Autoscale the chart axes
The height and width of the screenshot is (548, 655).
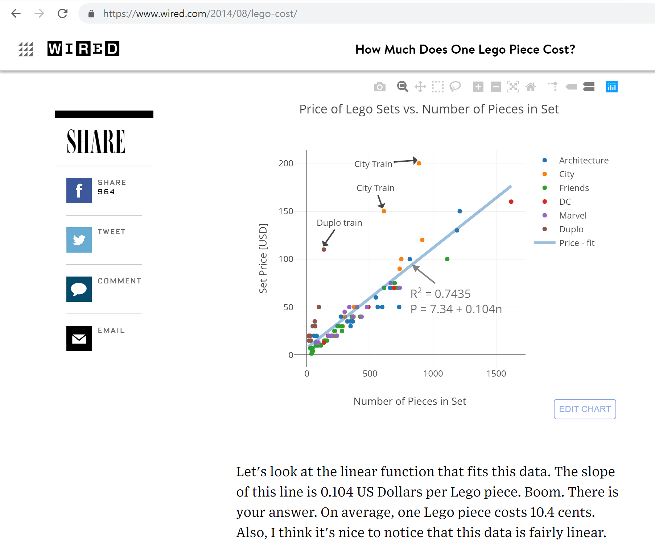click(x=513, y=87)
